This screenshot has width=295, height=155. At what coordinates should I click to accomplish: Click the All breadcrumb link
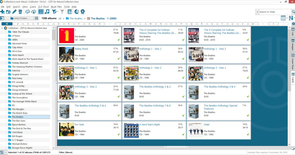point(60,19)
